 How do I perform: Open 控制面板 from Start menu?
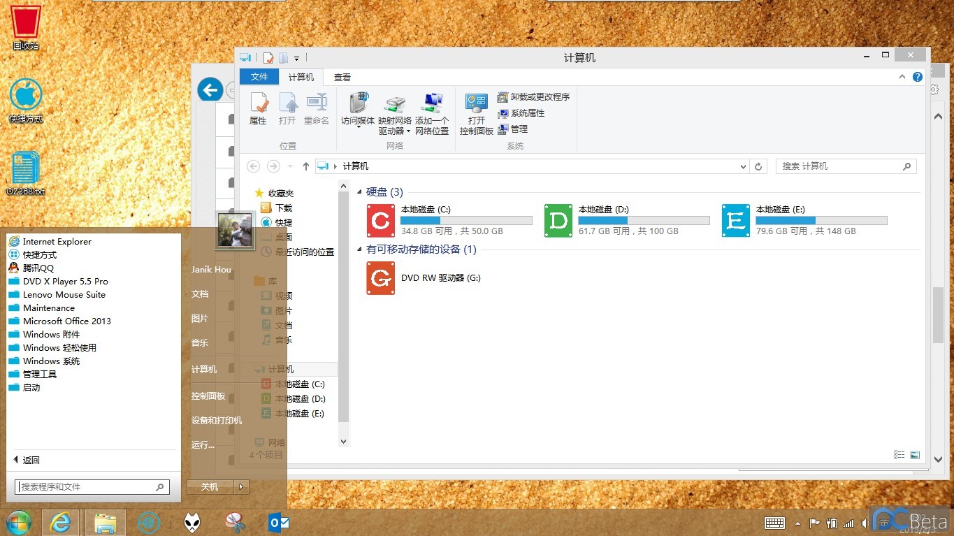(208, 396)
